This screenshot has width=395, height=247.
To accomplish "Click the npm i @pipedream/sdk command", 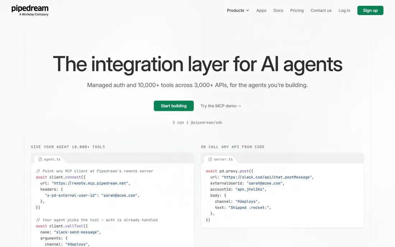I will (197, 123).
